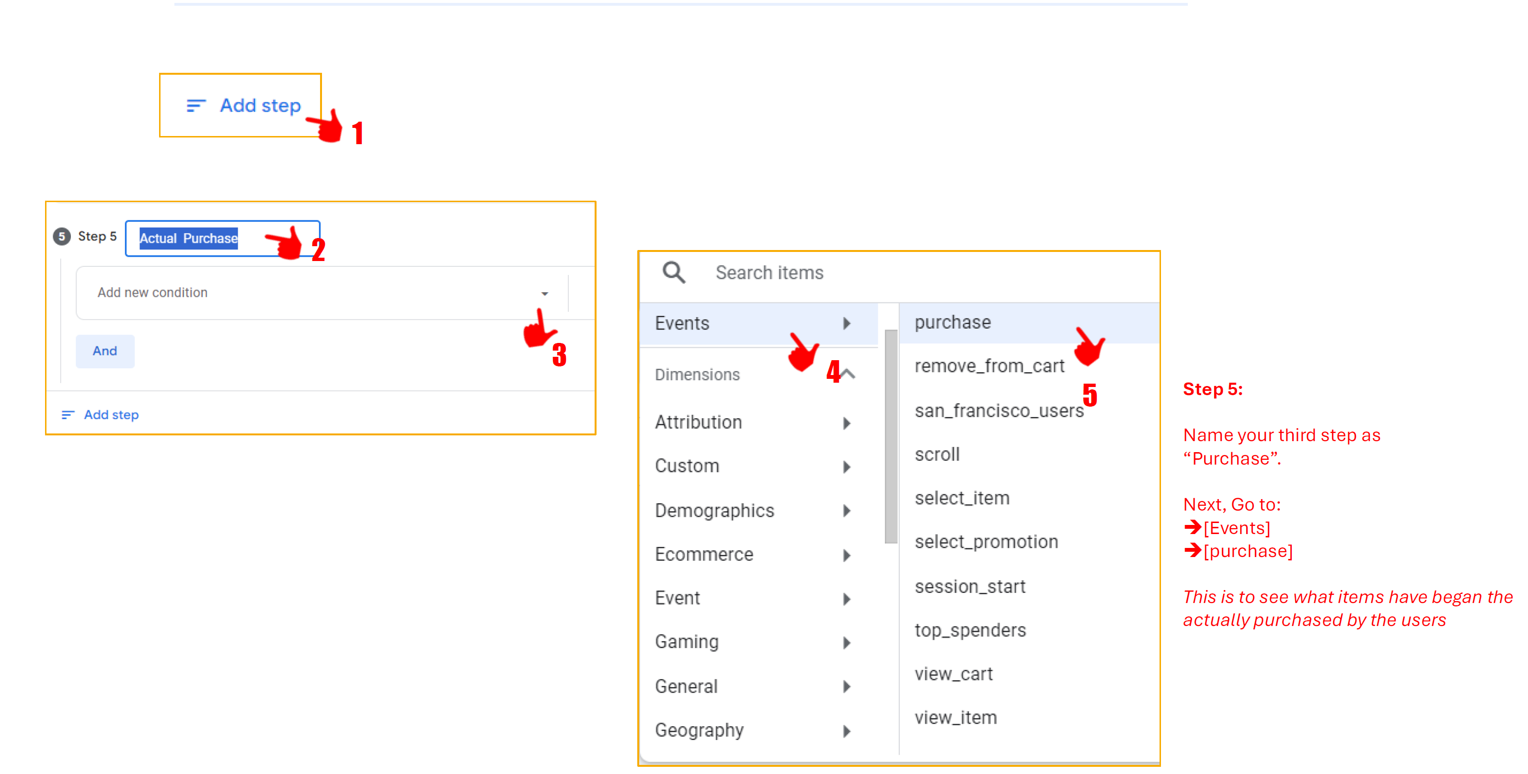This screenshot has width=1528, height=774.
Task: Expand the Gaming arrow icon
Action: (847, 642)
